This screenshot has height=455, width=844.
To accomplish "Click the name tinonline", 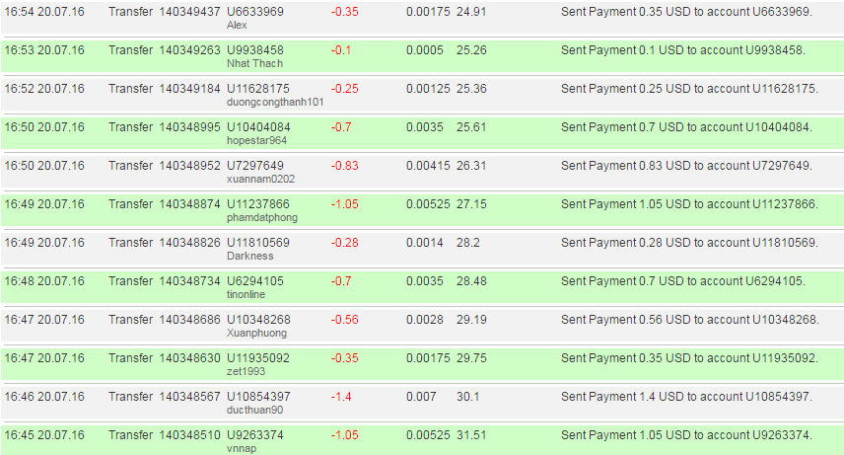I will (246, 294).
